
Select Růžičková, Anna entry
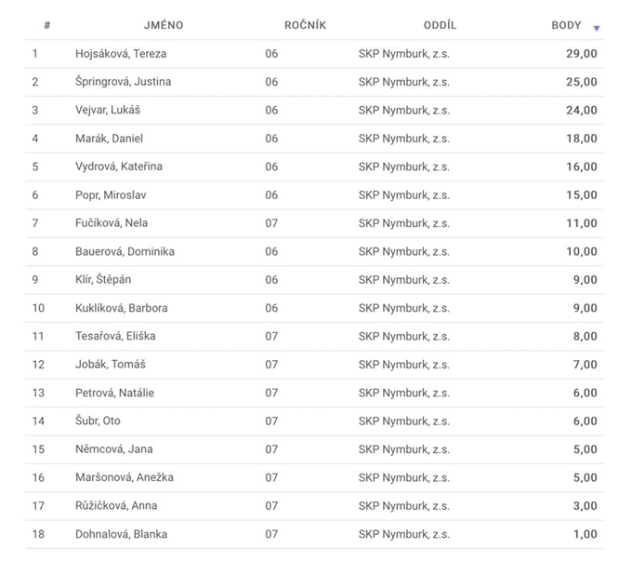click(x=315, y=505)
